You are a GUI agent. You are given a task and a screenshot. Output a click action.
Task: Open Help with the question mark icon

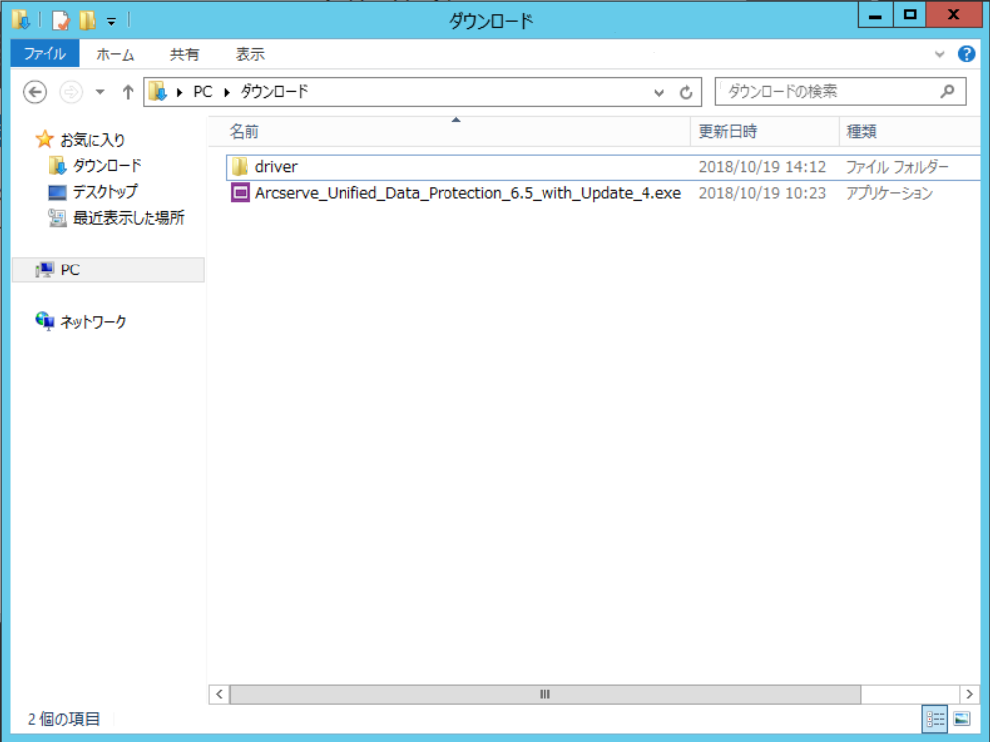click(x=966, y=53)
